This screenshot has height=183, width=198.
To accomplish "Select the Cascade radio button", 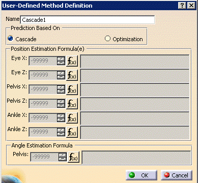I will tap(11, 38).
